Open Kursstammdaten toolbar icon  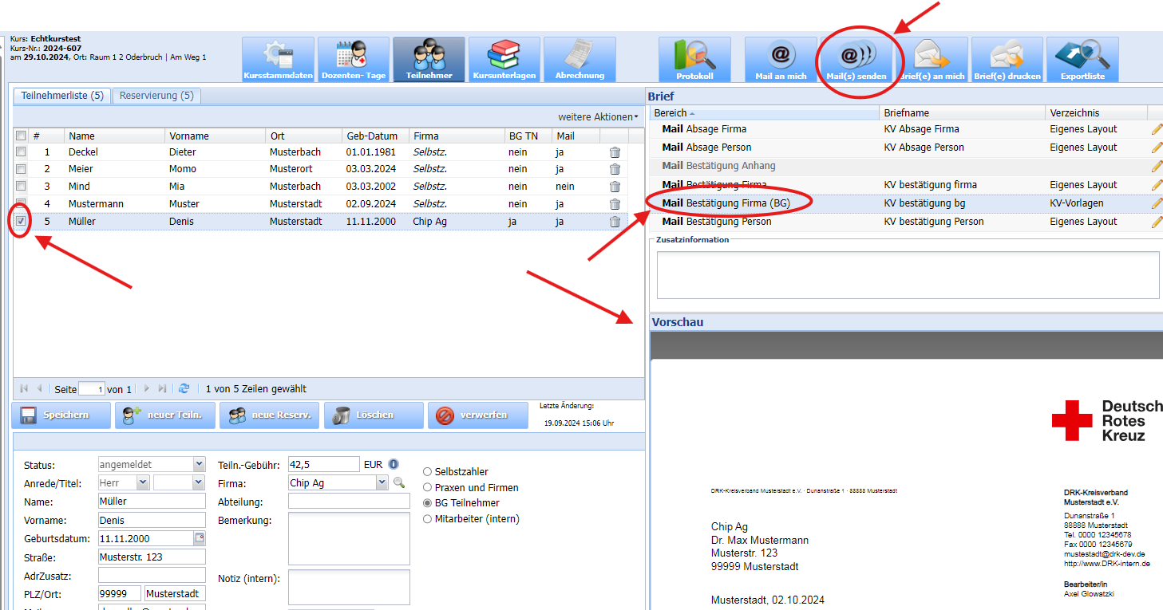pyautogui.click(x=277, y=59)
